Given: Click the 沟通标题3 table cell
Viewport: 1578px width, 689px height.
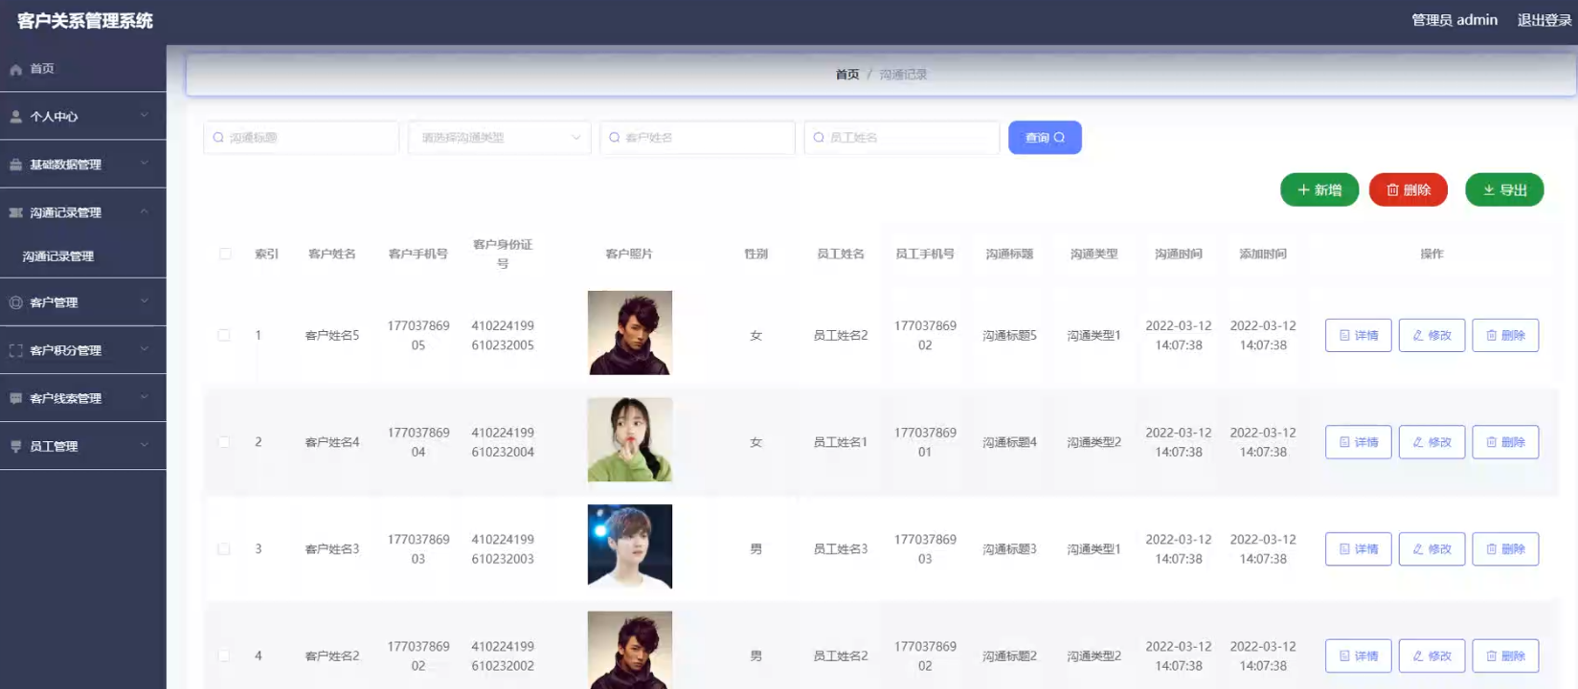Looking at the screenshot, I should tap(1009, 549).
